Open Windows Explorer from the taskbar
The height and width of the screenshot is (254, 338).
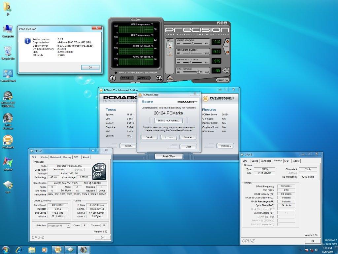(32, 250)
